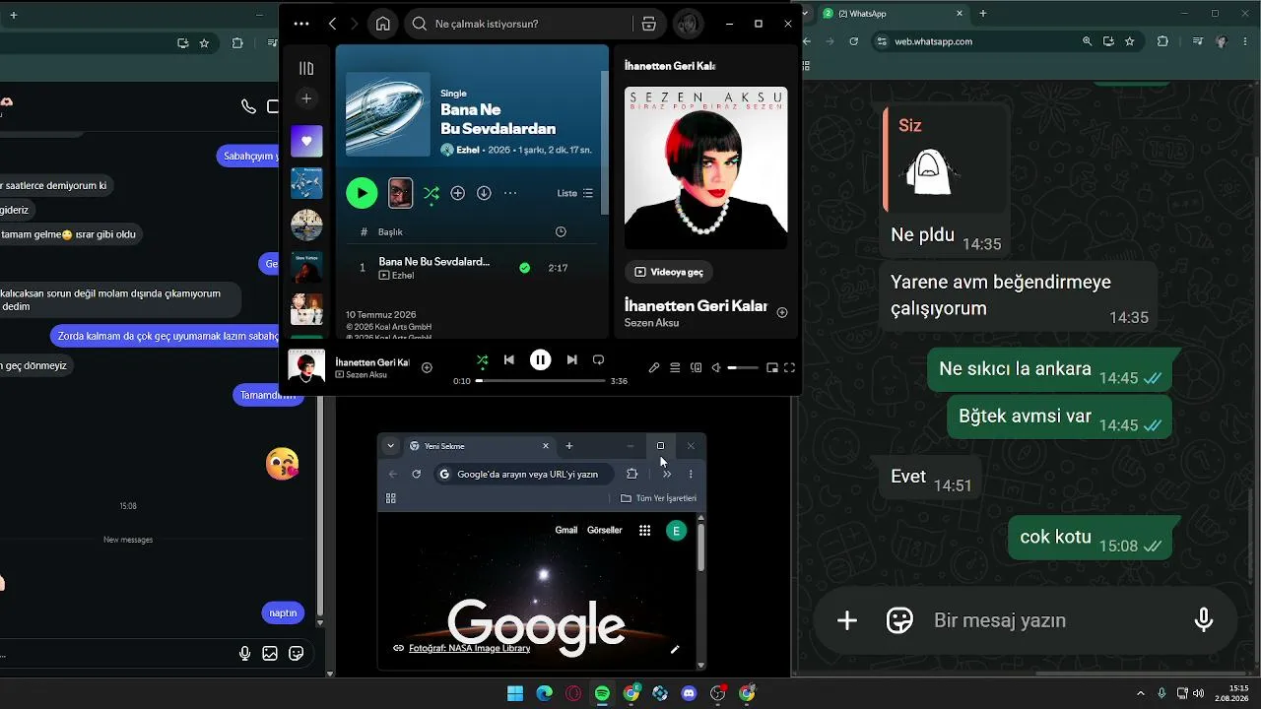Open the Spotify profile avatar menu
This screenshot has height=709, width=1261.
point(688,24)
